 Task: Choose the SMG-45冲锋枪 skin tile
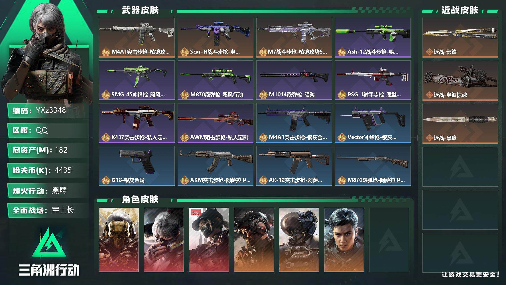click(x=137, y=80)
